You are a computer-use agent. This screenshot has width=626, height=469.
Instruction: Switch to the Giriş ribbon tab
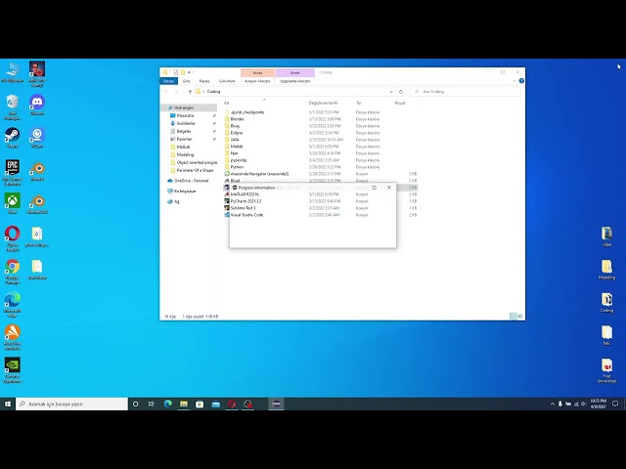pyautogui.click(x=186, y=81)
